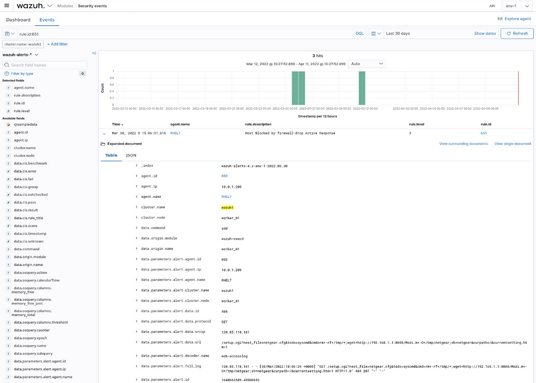
Task: Click the Refresh button
Action: tap(517, 34)
